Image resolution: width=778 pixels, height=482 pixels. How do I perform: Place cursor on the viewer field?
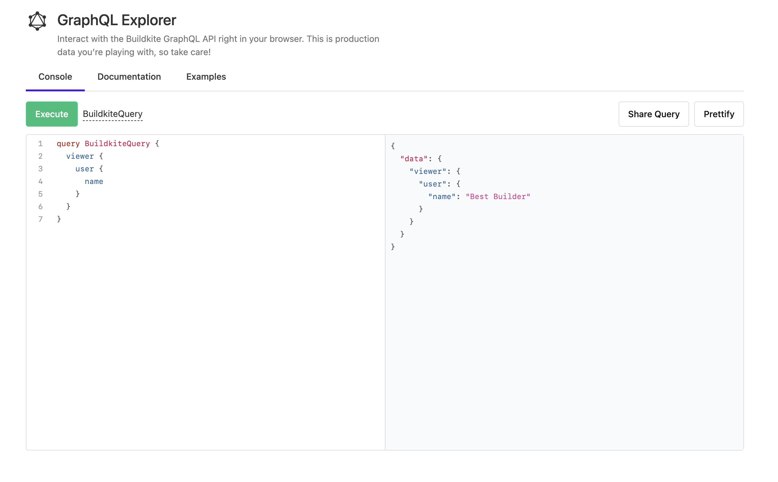tap(80, 156)
